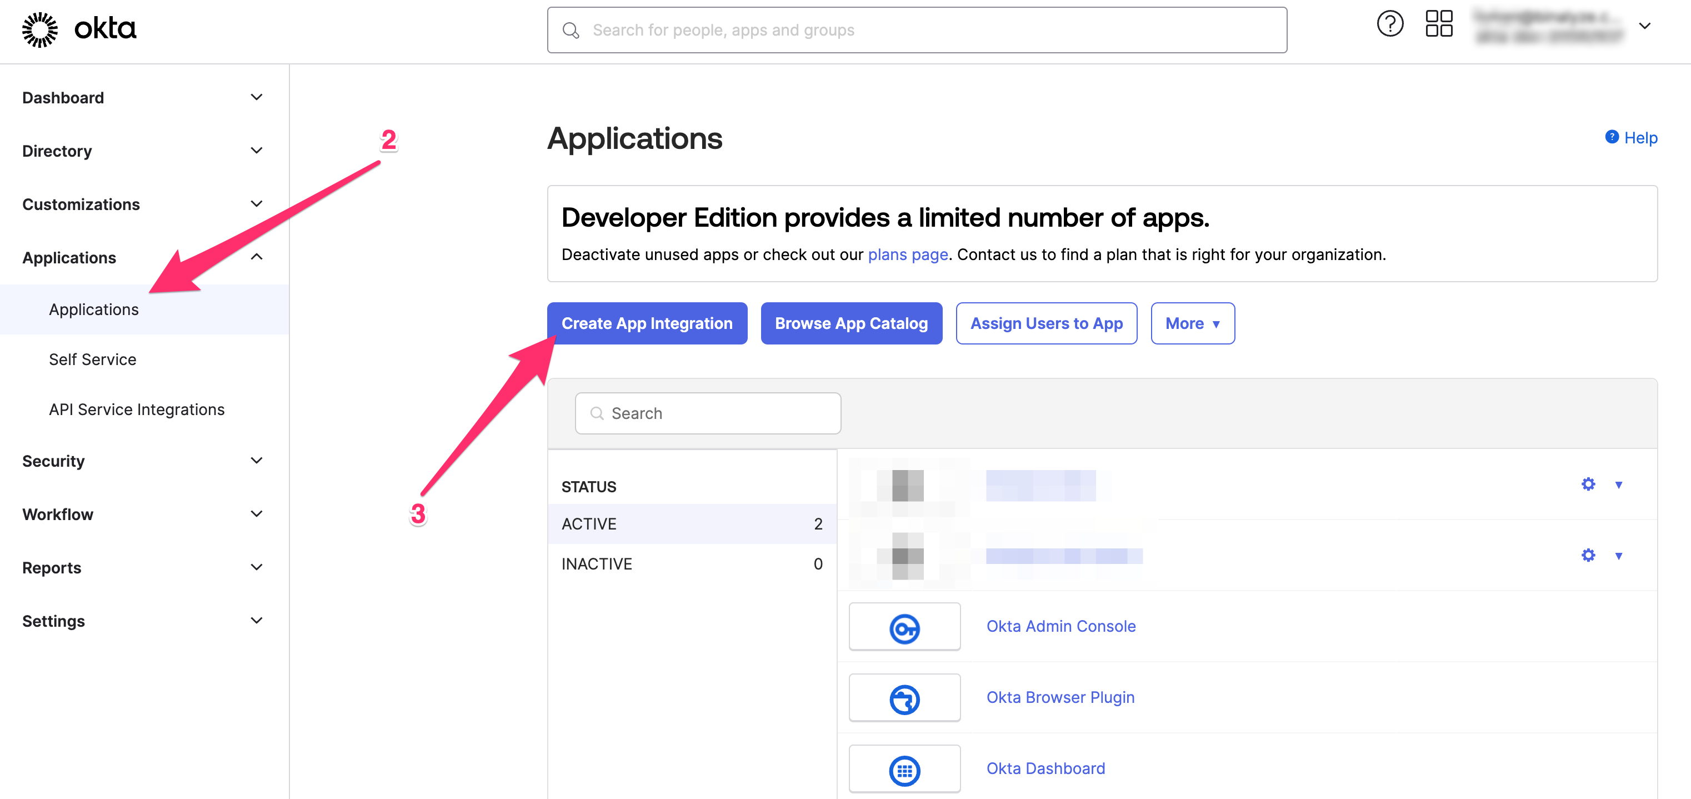Image resolution: width=1691 pixels, height=799 pixels.
Task: Open the plans page link
Action: pos(907,254)
